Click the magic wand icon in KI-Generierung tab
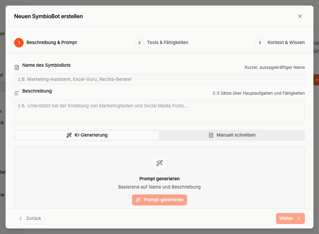Image resolution: width=319 pixels, height=234 pixels. point(69,135)
